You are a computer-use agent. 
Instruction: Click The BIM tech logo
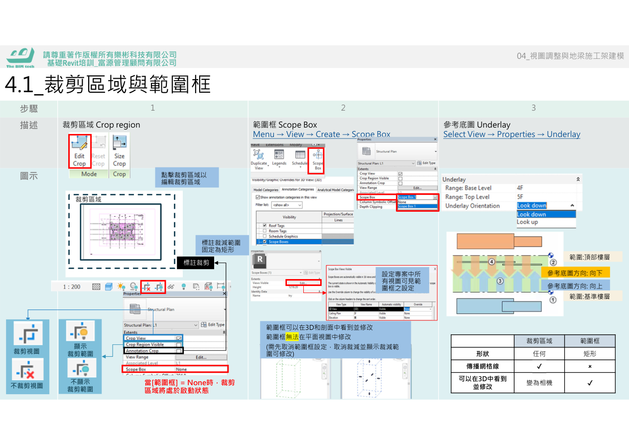[20, 57]
